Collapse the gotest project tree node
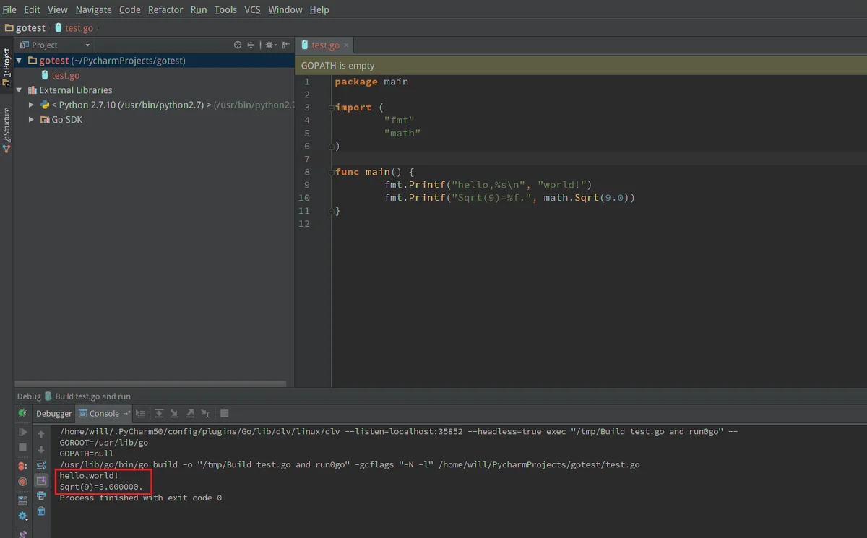The width and height of the screenshot is (867, 538). pos(20,61)
